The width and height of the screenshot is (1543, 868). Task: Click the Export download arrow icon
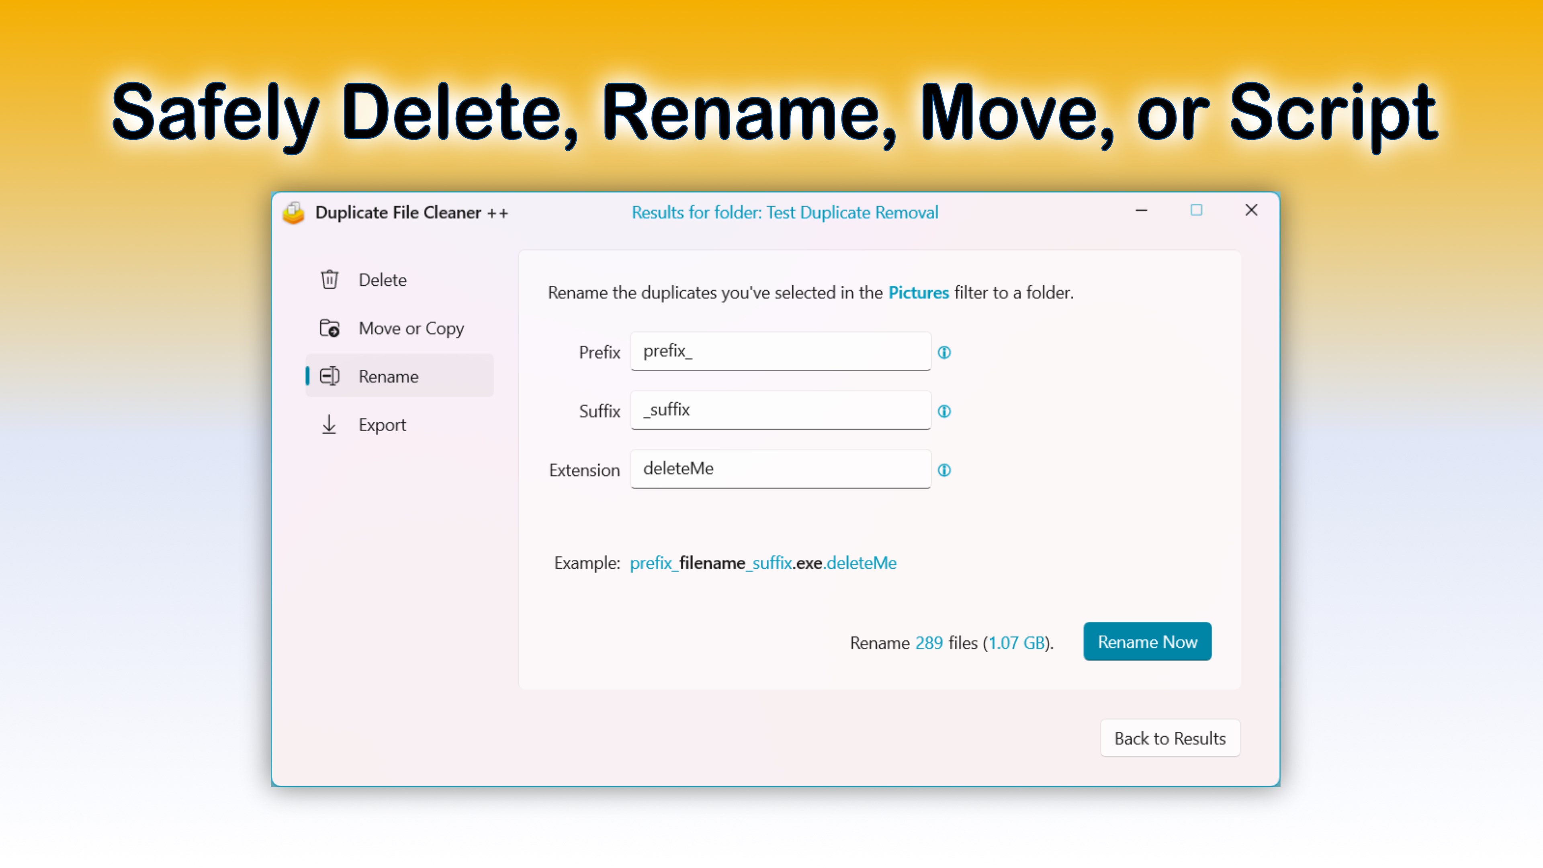tap(329, 425)
